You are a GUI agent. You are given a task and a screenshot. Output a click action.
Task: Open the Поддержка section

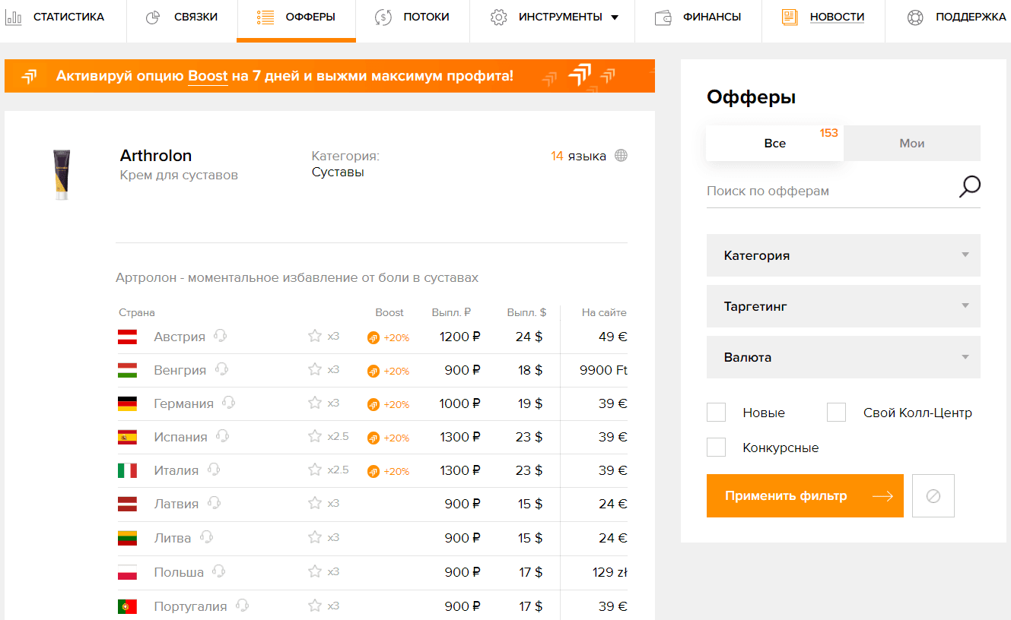point(956,17)
